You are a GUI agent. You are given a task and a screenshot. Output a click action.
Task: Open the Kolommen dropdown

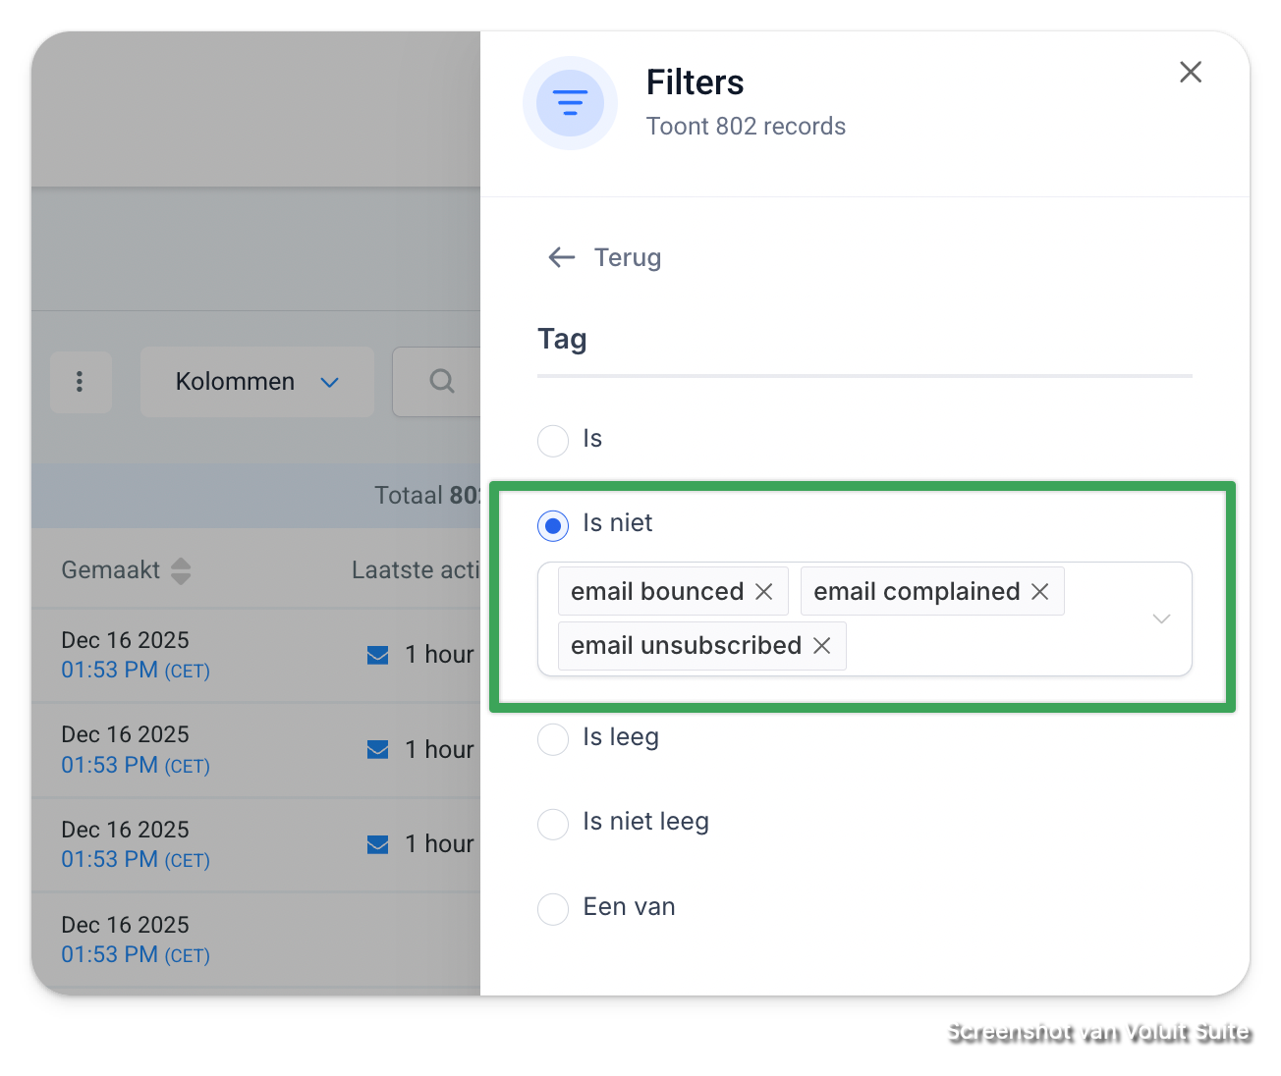pyautogui.click(x=257, y=382)
